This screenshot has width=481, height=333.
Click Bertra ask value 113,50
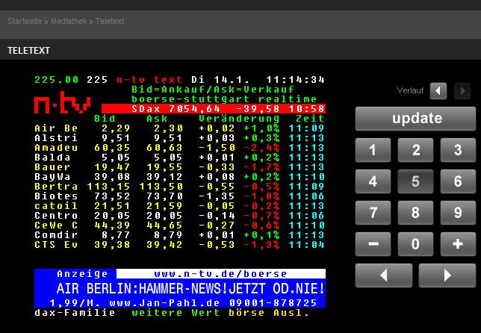click(161, 187)
